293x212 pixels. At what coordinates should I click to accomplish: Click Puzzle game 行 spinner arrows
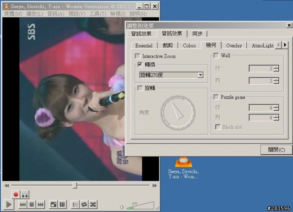click(276, 108)
